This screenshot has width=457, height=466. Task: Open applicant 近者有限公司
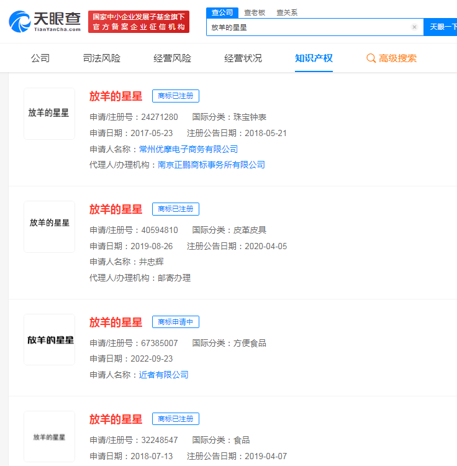164,375
